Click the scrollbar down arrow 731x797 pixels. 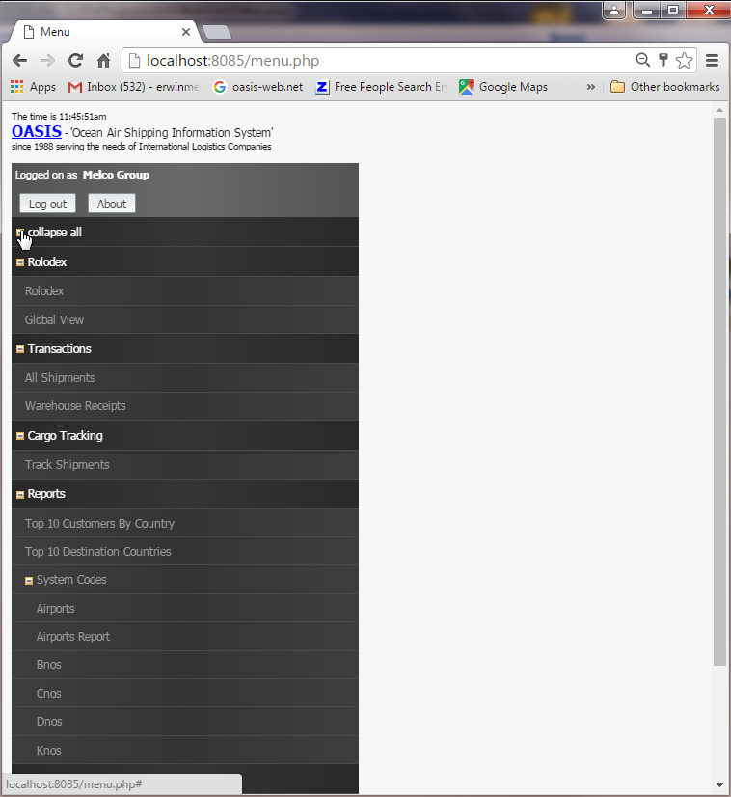click(719, 785)
